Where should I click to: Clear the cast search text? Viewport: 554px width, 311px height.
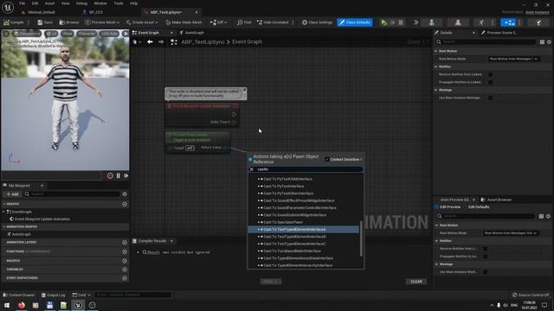[x=252, y=169]
